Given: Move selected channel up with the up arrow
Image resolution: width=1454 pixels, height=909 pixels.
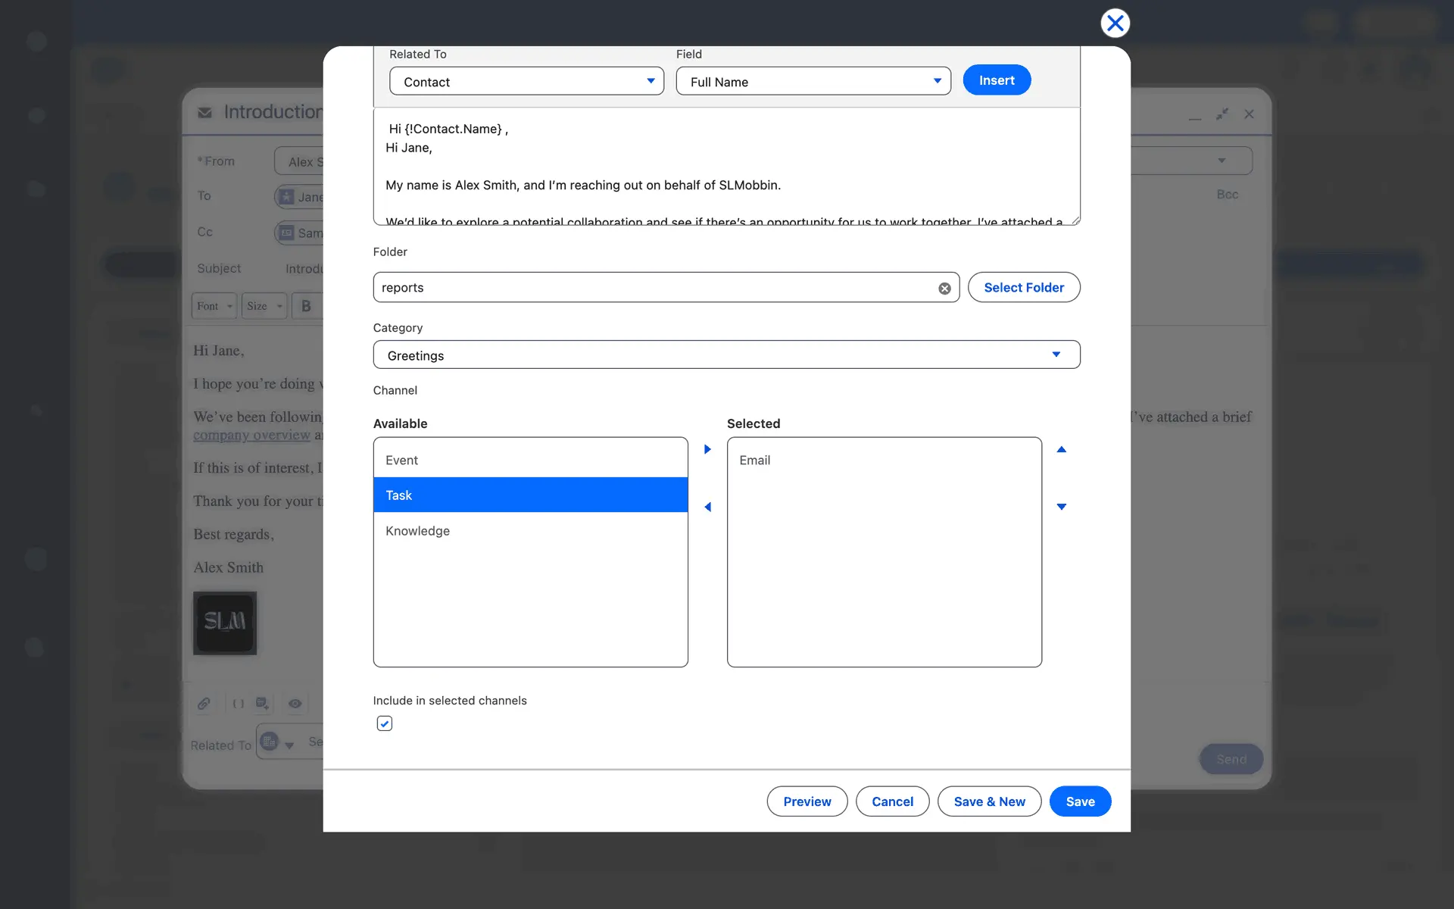Looking at the screenshot, I should (1061, 449).
